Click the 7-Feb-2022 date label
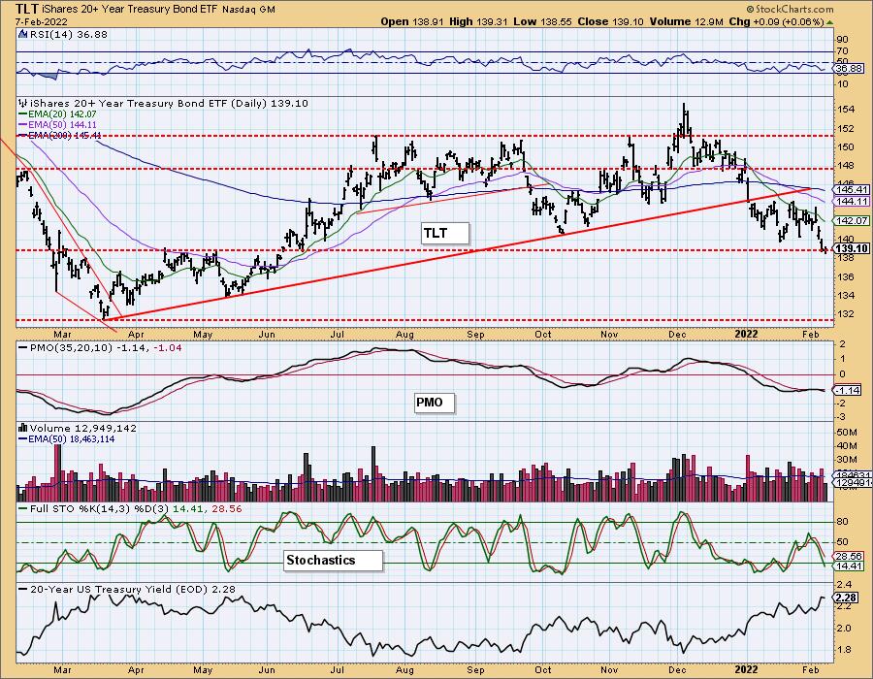Image resolution: width=873 pixels, height=679 pixels. pyautogui.click(x=42, y=21)
